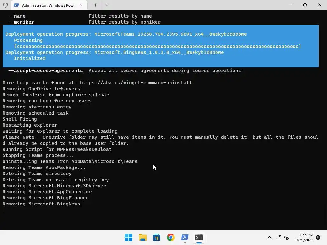Image resolution: width=327 pixels, height=245 pixels.
Task: Click 'Remove Onedrive from explorer sidebar' line
Action: (x=56, y=95)
